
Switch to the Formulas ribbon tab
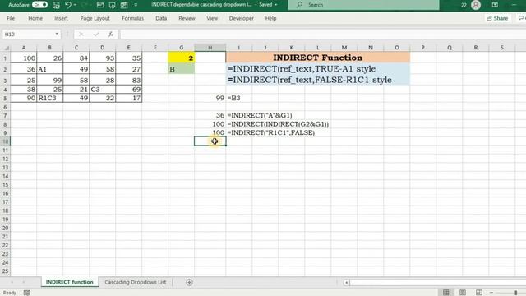click(x=132, y=18)
